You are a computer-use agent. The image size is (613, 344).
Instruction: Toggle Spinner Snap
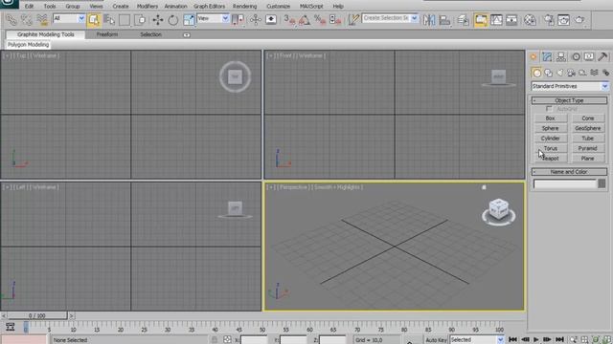pos(335,20)
